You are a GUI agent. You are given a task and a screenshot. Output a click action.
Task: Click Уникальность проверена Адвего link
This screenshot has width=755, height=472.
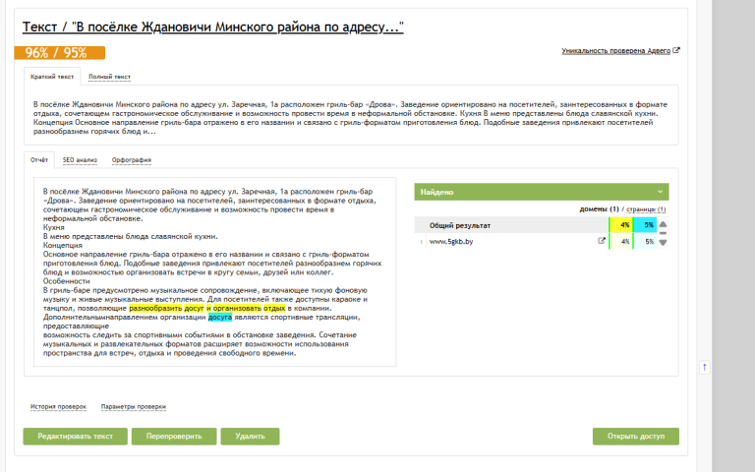click(x=615, y=50)
